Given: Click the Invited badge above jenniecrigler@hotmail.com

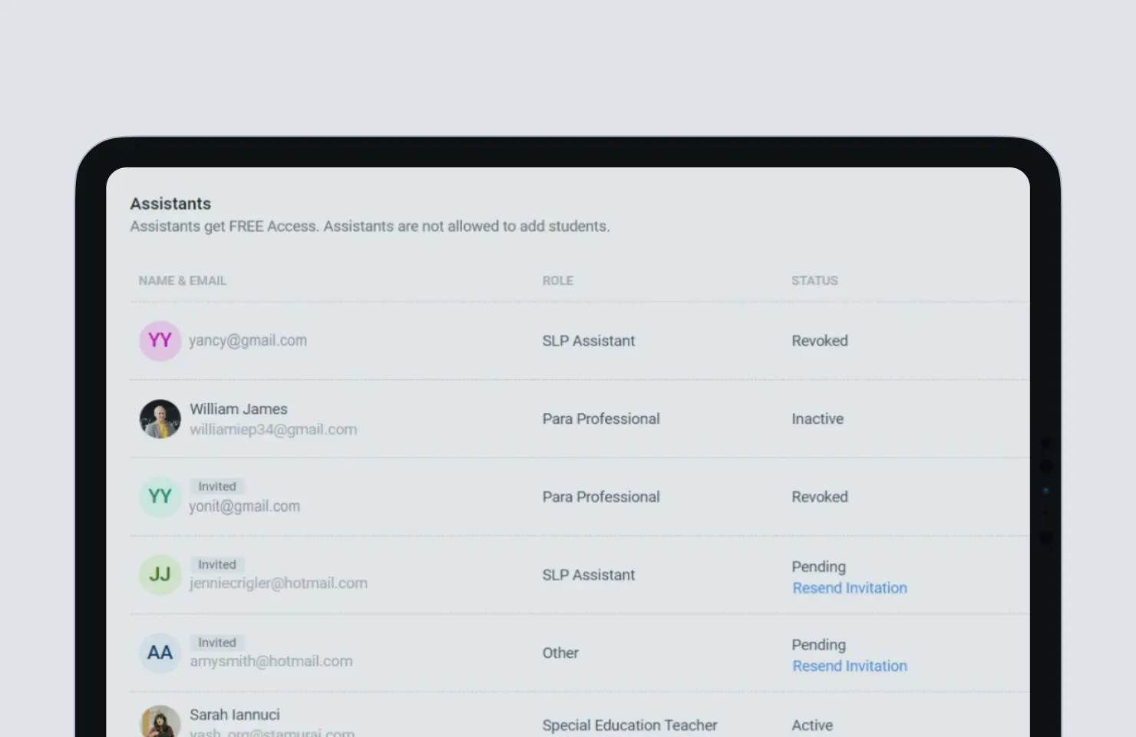Looking at the screenshot, I should [217, 565].
